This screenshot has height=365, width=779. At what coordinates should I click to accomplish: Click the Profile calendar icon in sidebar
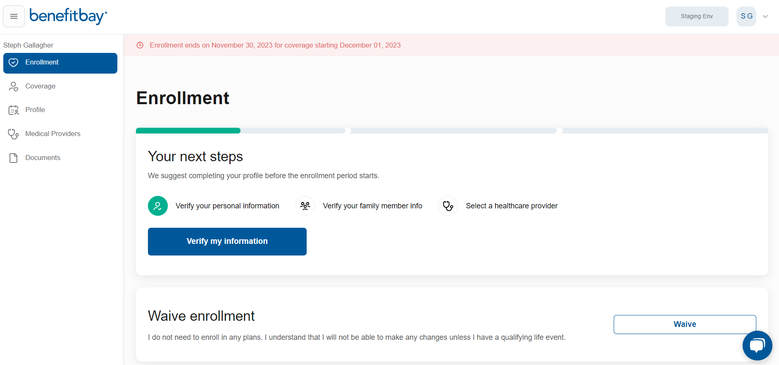pos(14,110)
